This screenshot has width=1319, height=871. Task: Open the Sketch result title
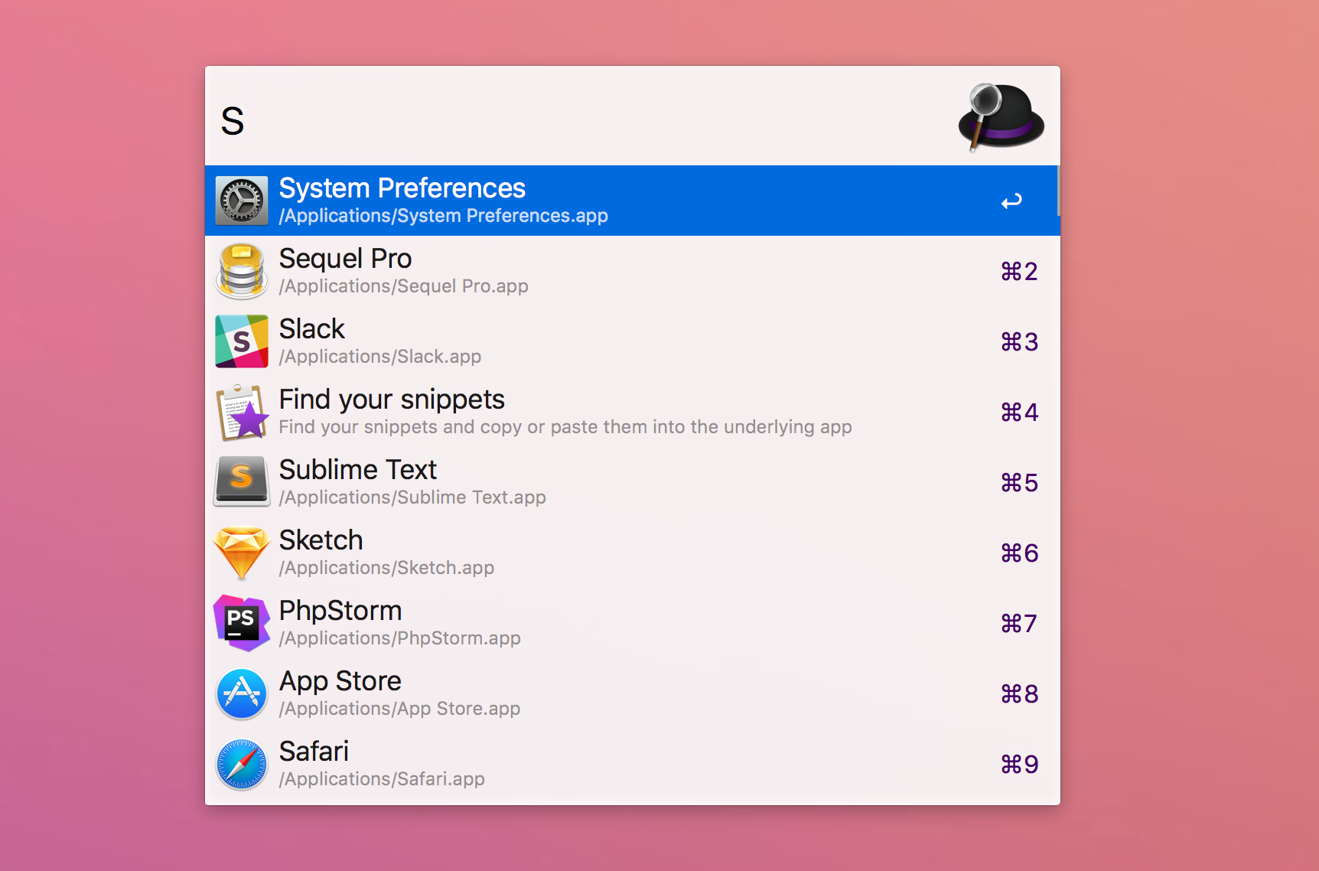[x=321, y=540]
